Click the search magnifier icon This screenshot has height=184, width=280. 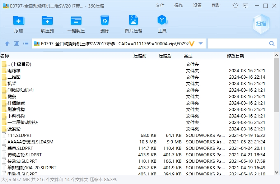click(272, 43)
